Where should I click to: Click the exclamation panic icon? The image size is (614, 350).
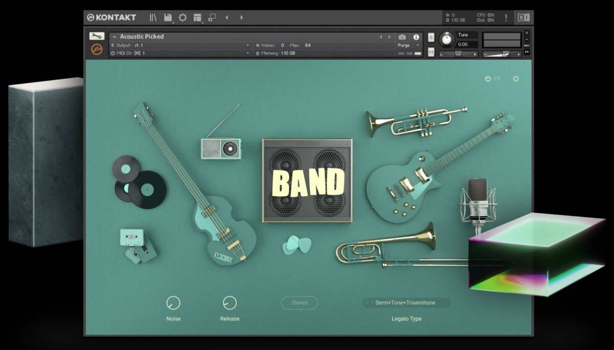click(x=506, y=17)
